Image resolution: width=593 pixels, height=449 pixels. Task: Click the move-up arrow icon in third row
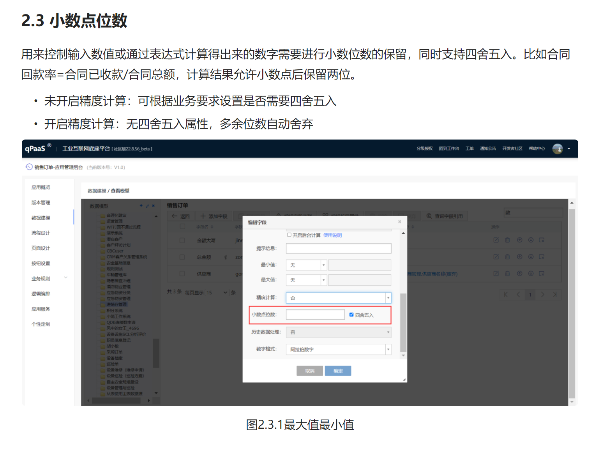519,274
